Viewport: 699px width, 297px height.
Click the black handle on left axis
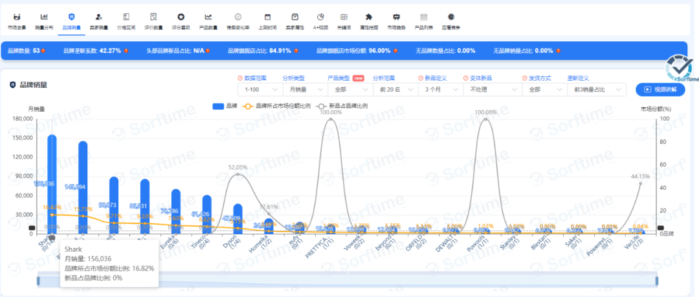click(32, 228)
